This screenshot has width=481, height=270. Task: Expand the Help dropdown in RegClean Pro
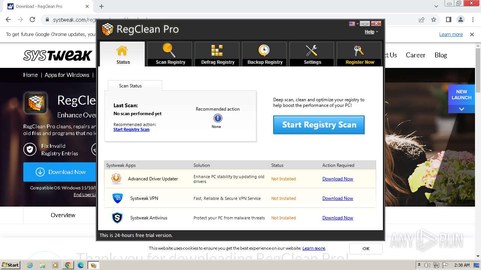371,32
